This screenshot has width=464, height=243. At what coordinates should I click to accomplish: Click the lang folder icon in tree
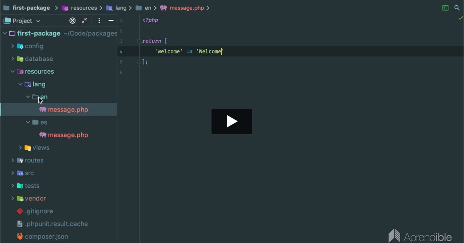point(28,84)
